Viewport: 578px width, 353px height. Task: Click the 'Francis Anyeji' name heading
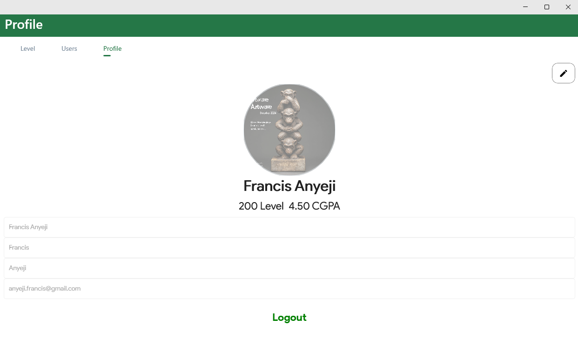click(x=289, y=186)
